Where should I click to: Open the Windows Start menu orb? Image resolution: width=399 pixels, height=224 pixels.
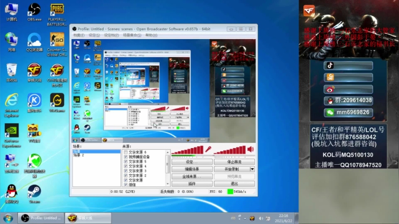click(x=8, y=218)
